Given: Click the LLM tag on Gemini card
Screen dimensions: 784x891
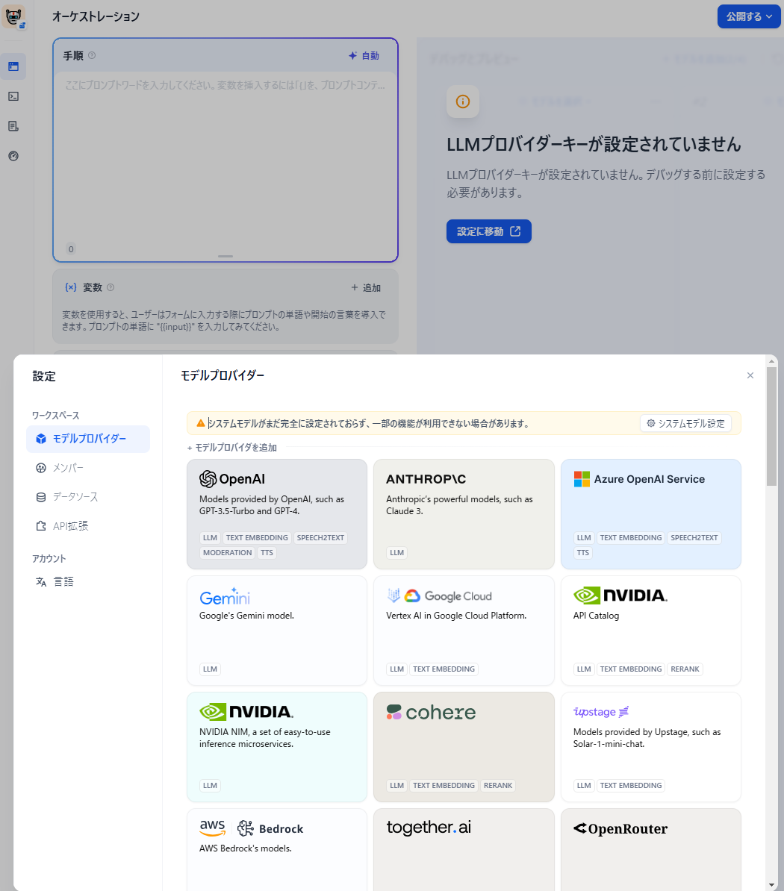Looking at the screenshot, I should pos(210,669).
